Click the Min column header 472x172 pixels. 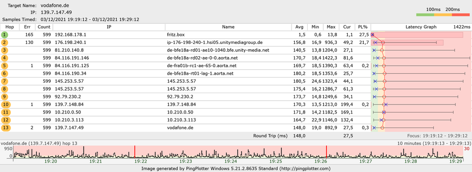(x=316, y=27)
